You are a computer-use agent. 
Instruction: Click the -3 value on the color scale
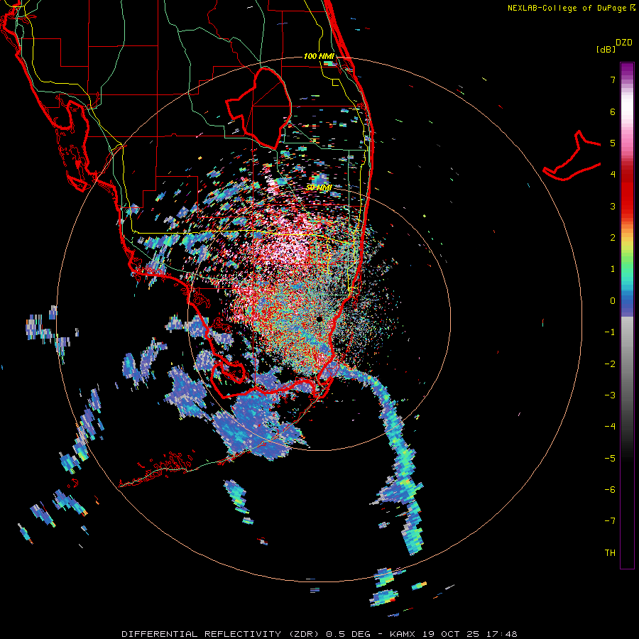[610, 395]
